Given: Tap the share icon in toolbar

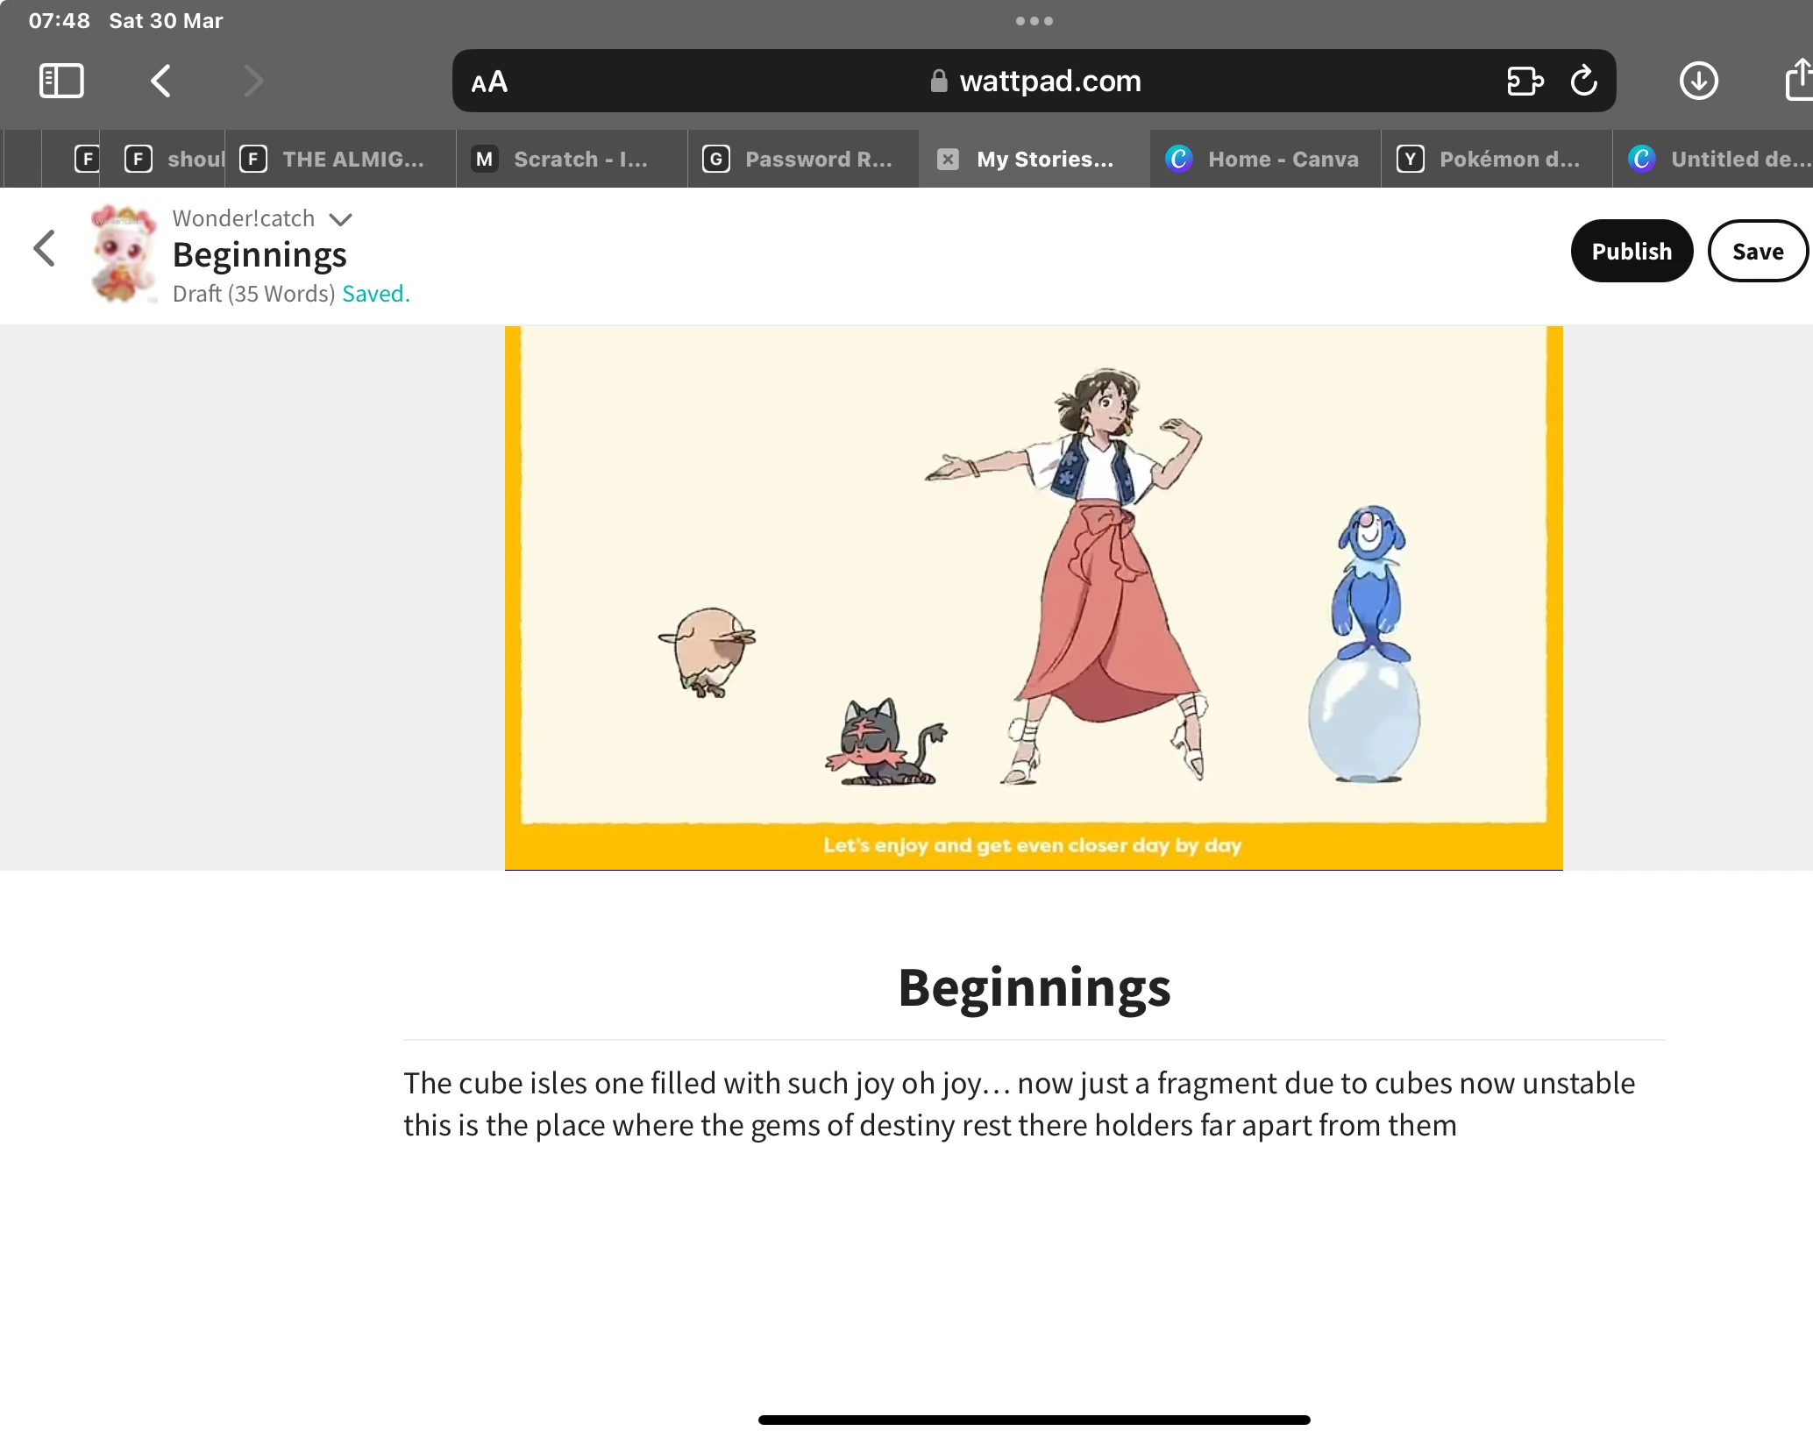Looking at the screenshot, I should 1798,81.
